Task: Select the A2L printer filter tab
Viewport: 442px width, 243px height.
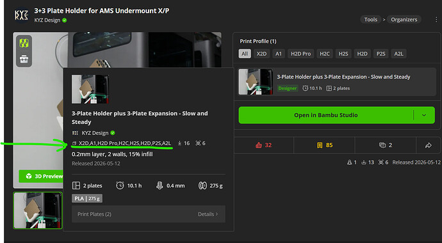Action: 398,54
